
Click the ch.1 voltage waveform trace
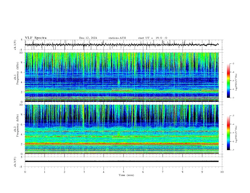coord(122,45)
